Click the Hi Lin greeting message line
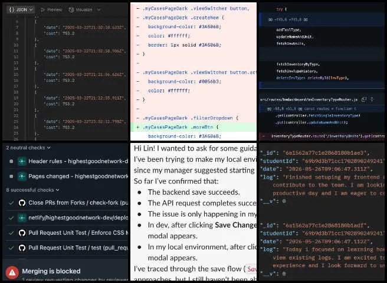387x283 pixels. 195,148
